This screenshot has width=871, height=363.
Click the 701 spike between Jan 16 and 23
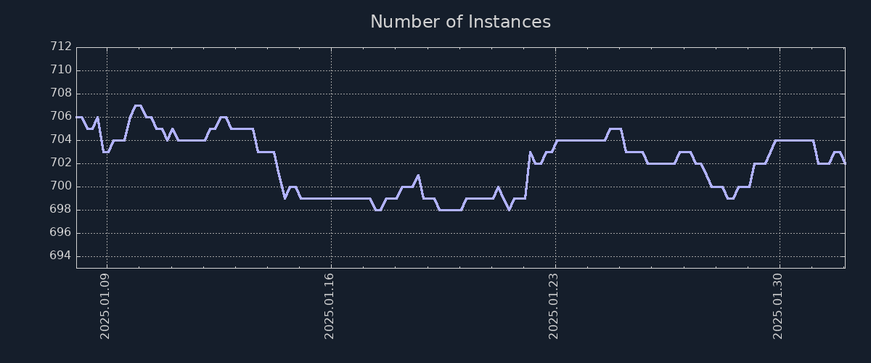click(418, 175)
